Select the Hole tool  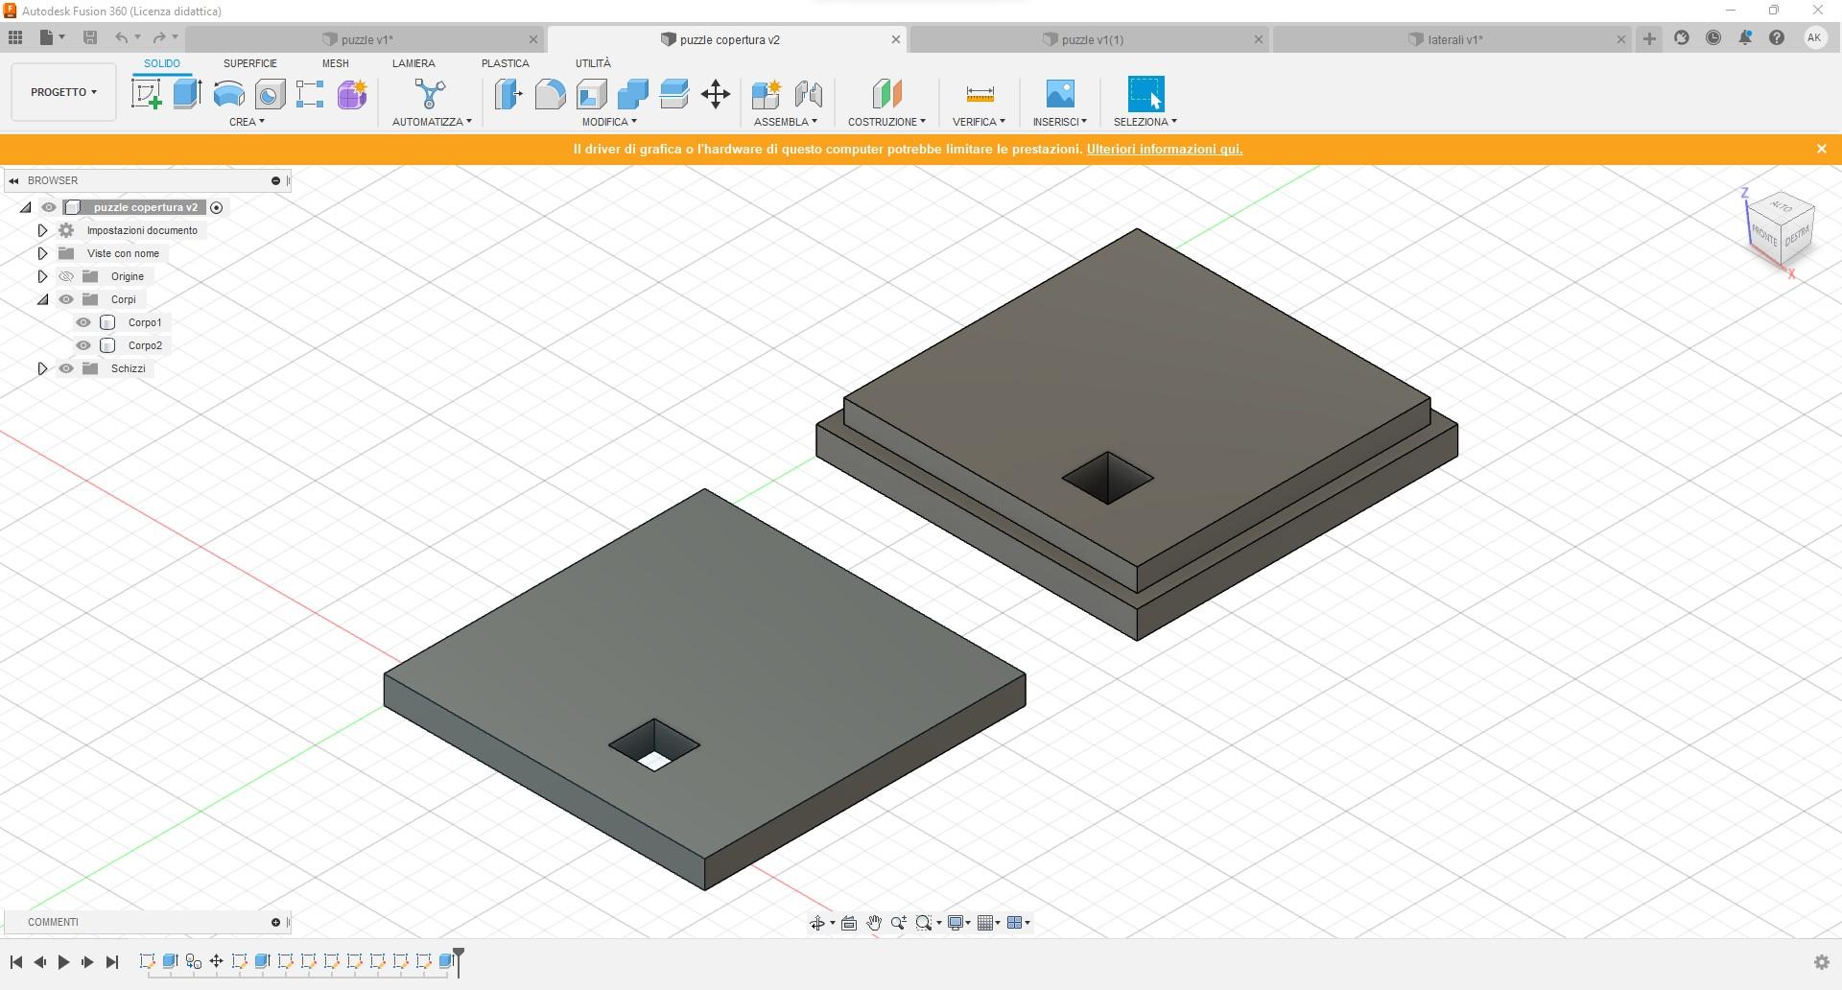270,94
